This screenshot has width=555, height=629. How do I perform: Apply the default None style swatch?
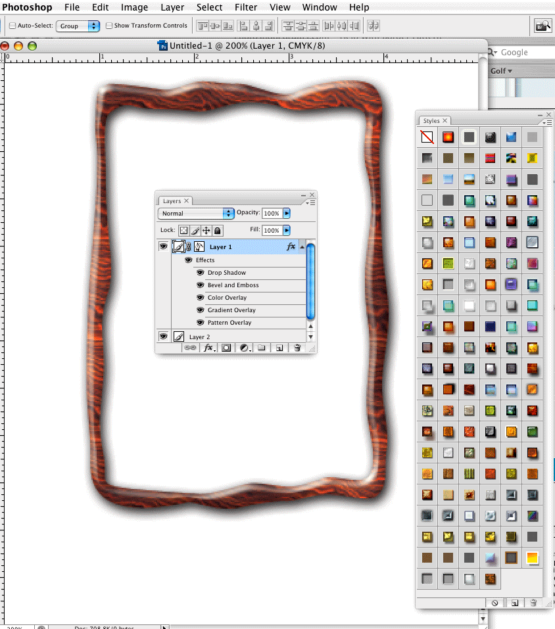pos(427,137)
